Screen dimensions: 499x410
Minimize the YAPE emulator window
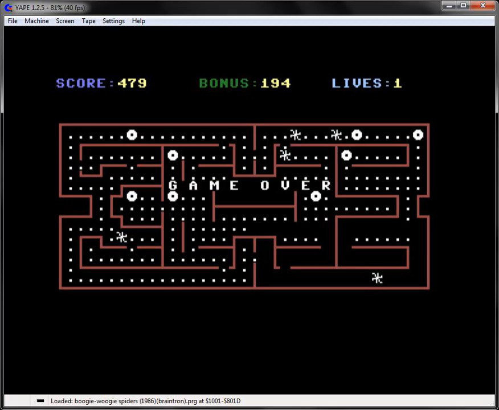point(449,6)
